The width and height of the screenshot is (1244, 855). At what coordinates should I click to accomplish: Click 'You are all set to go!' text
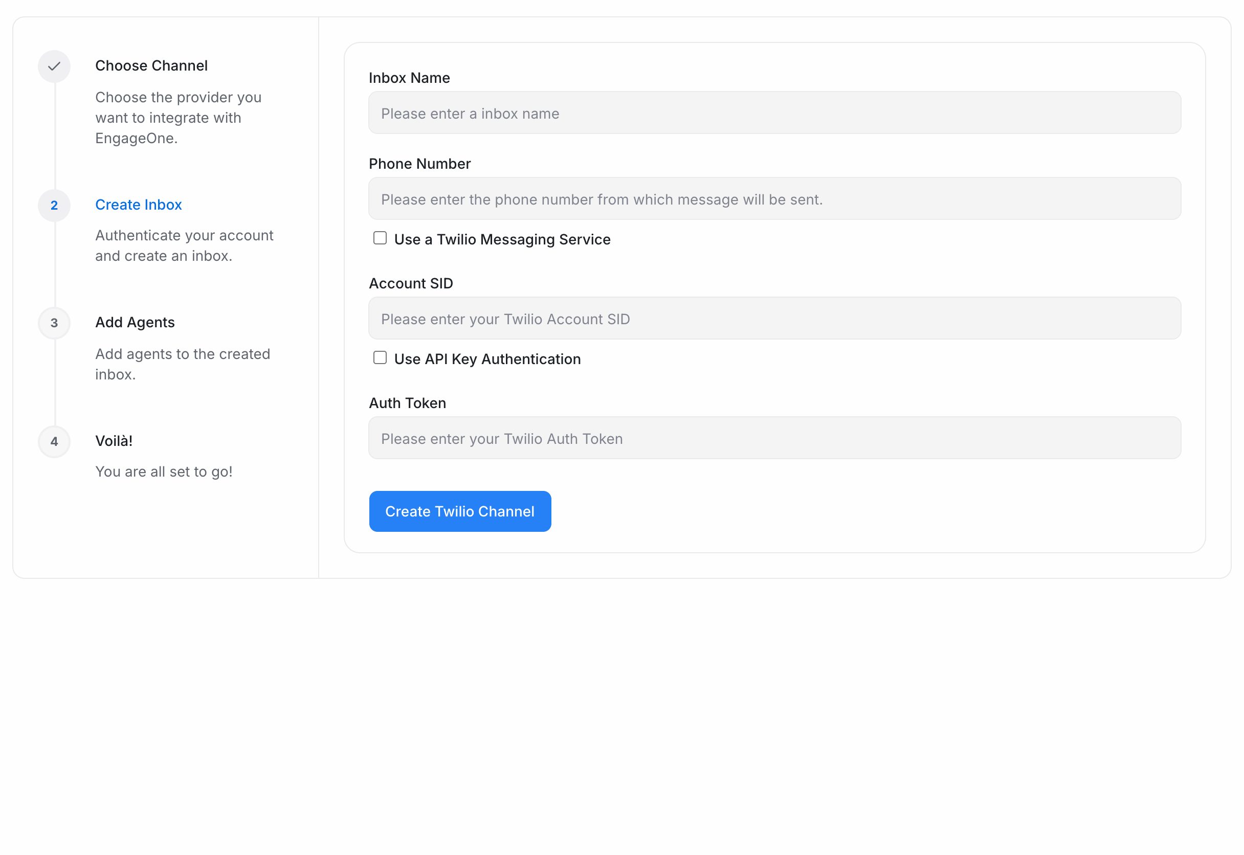pyautogui.click(x=163, y=471)
